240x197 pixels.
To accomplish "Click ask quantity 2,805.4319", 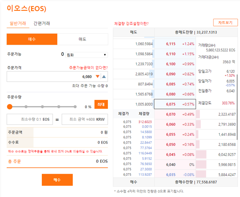I will click(144, 74).
